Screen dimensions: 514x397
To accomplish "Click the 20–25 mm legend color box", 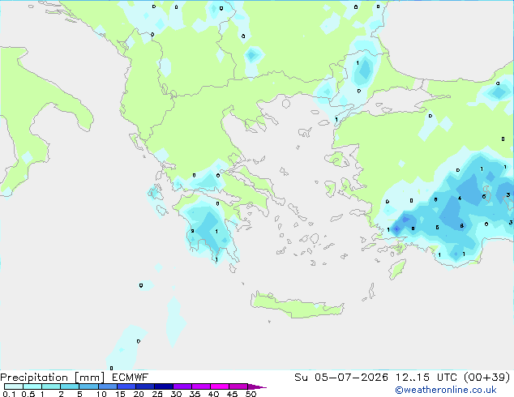I will tap(144, 386).
